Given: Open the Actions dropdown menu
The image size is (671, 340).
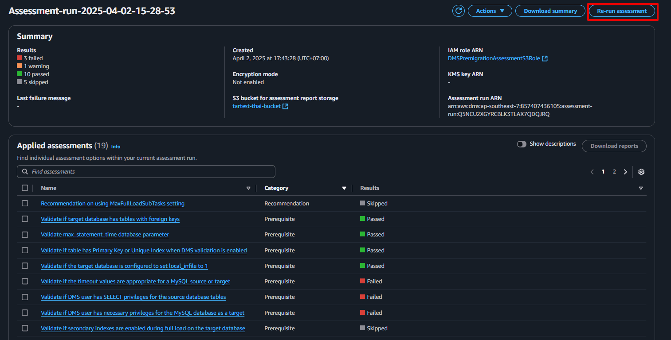Looking at the screenshot, I should click(x=490, y=11).
